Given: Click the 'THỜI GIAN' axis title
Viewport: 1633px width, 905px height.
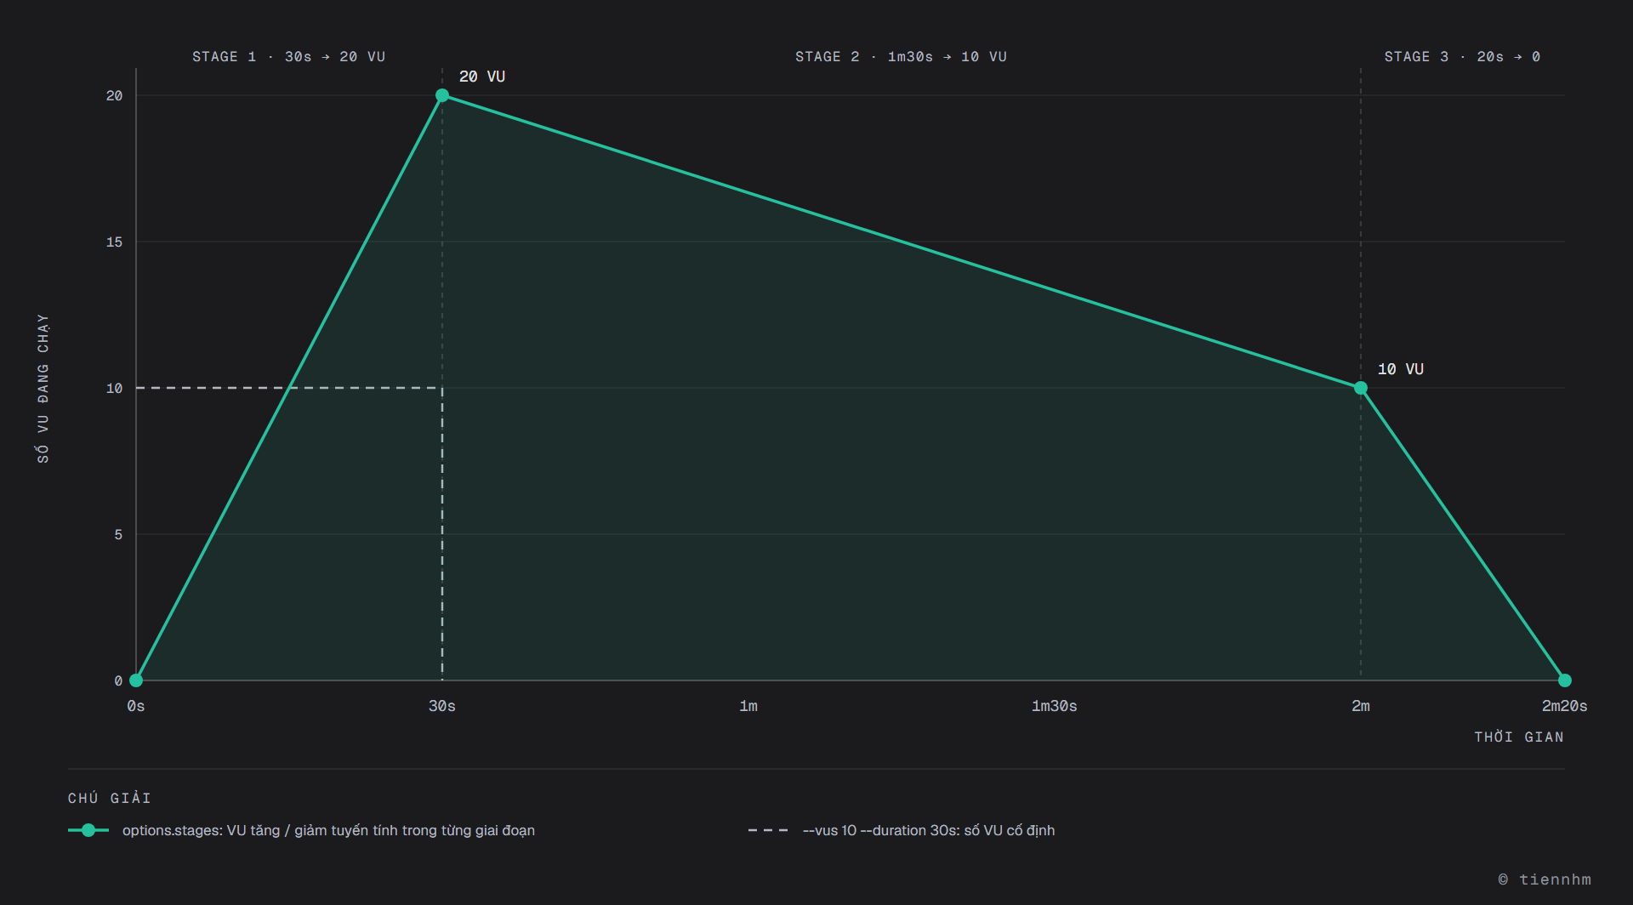Looking at the screenshot, I should click(x=1519, y=737).
